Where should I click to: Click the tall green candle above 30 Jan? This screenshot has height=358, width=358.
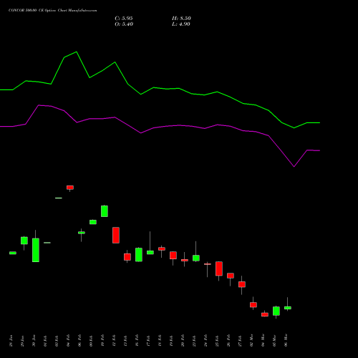point(36,250)
